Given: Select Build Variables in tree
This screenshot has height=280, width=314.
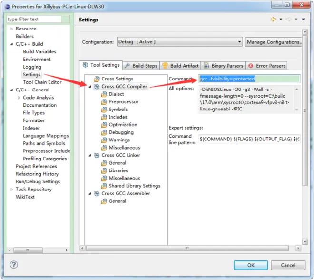Looking at the screenshot, I should pos(39,52).
